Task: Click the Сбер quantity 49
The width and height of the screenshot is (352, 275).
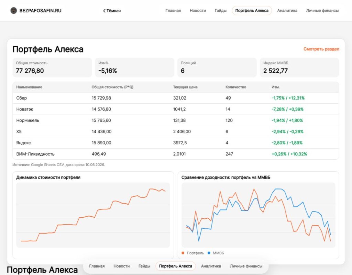Action: pos(228,98)
